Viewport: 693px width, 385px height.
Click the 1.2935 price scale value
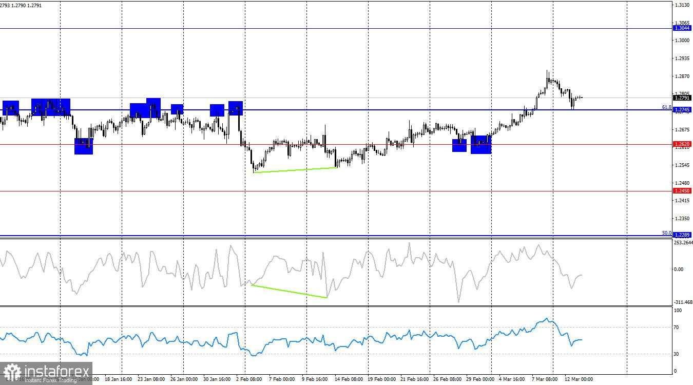coord(682,59)
